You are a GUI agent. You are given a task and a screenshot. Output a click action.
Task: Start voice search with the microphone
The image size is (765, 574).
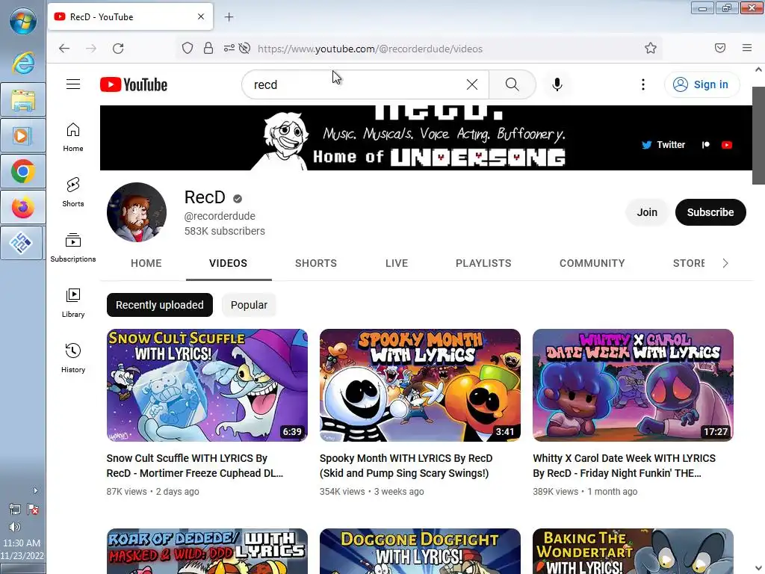pos(557,84)
